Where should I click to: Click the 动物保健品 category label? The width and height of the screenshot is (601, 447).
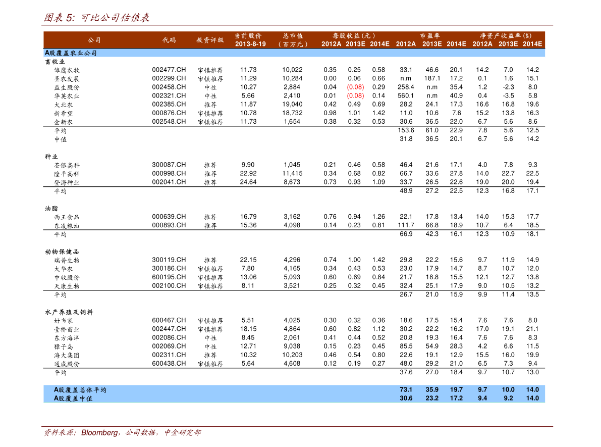62,252
